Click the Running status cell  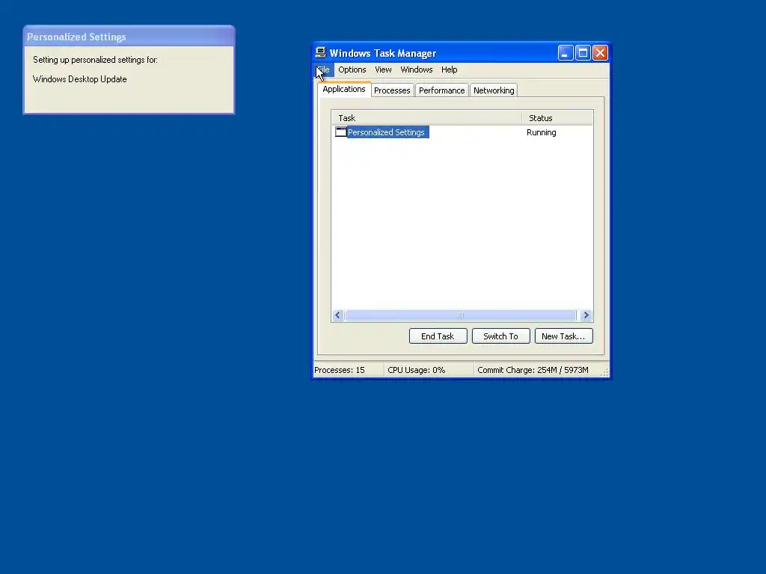(541, 132)
